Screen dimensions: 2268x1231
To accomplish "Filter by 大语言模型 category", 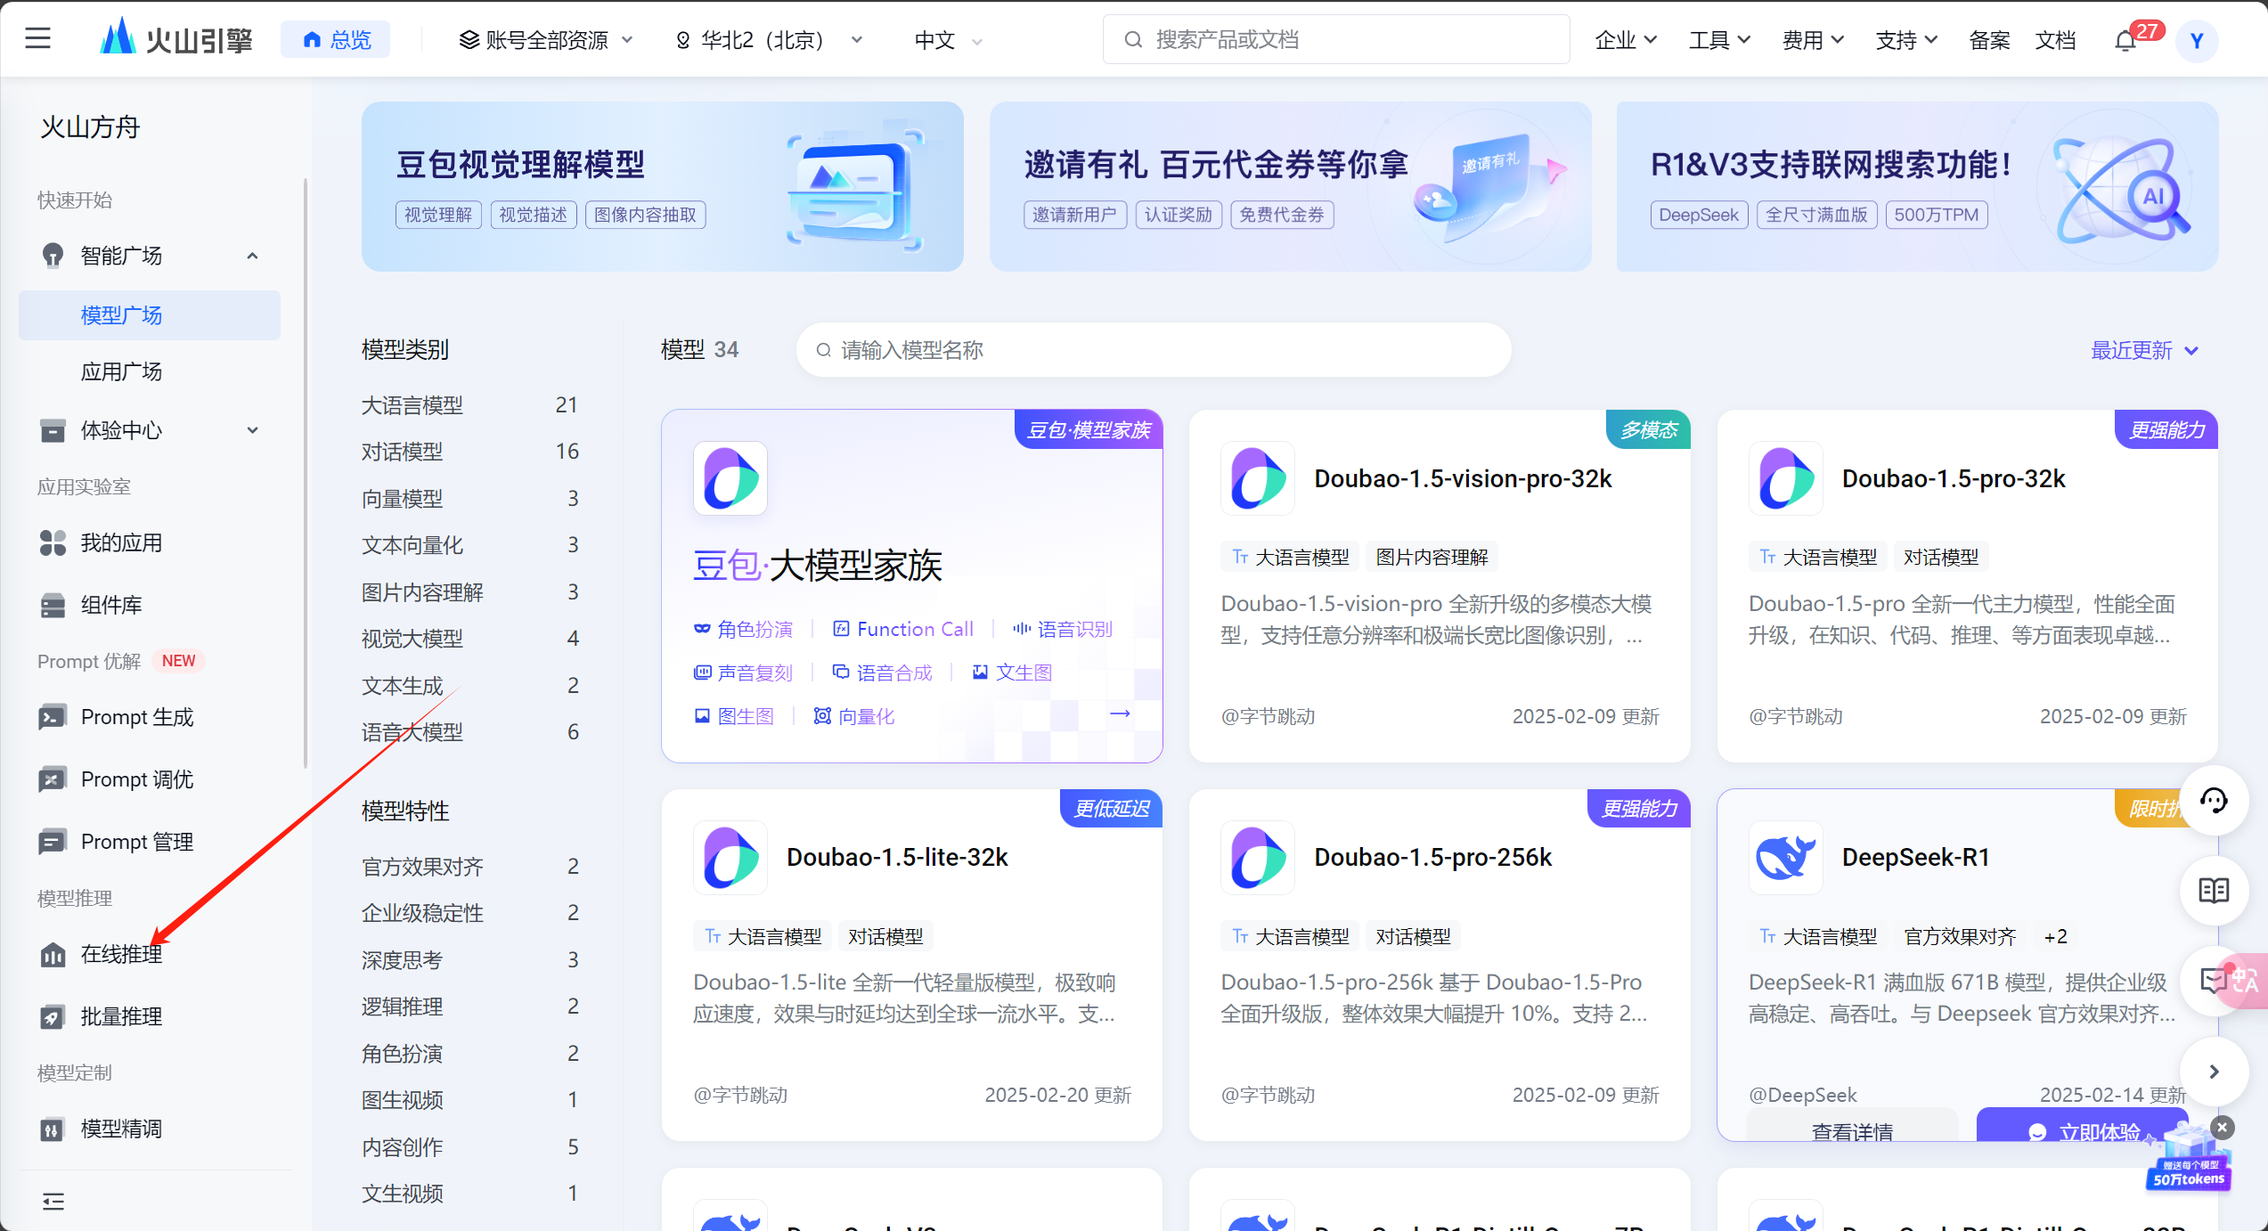I will tap(412, 405).
